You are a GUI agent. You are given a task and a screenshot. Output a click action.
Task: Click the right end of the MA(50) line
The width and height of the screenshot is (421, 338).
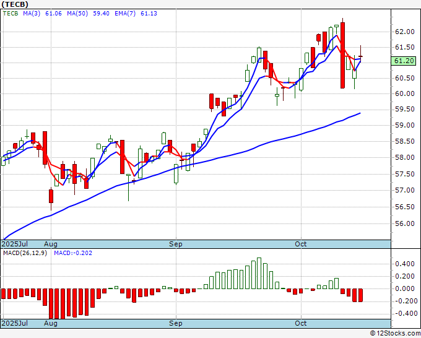[x=360, y=113]
